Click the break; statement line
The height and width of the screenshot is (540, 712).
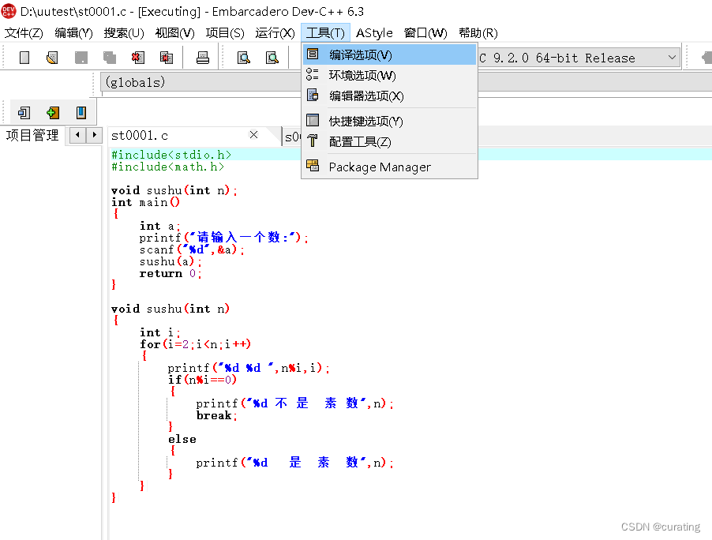pos(216,415)
